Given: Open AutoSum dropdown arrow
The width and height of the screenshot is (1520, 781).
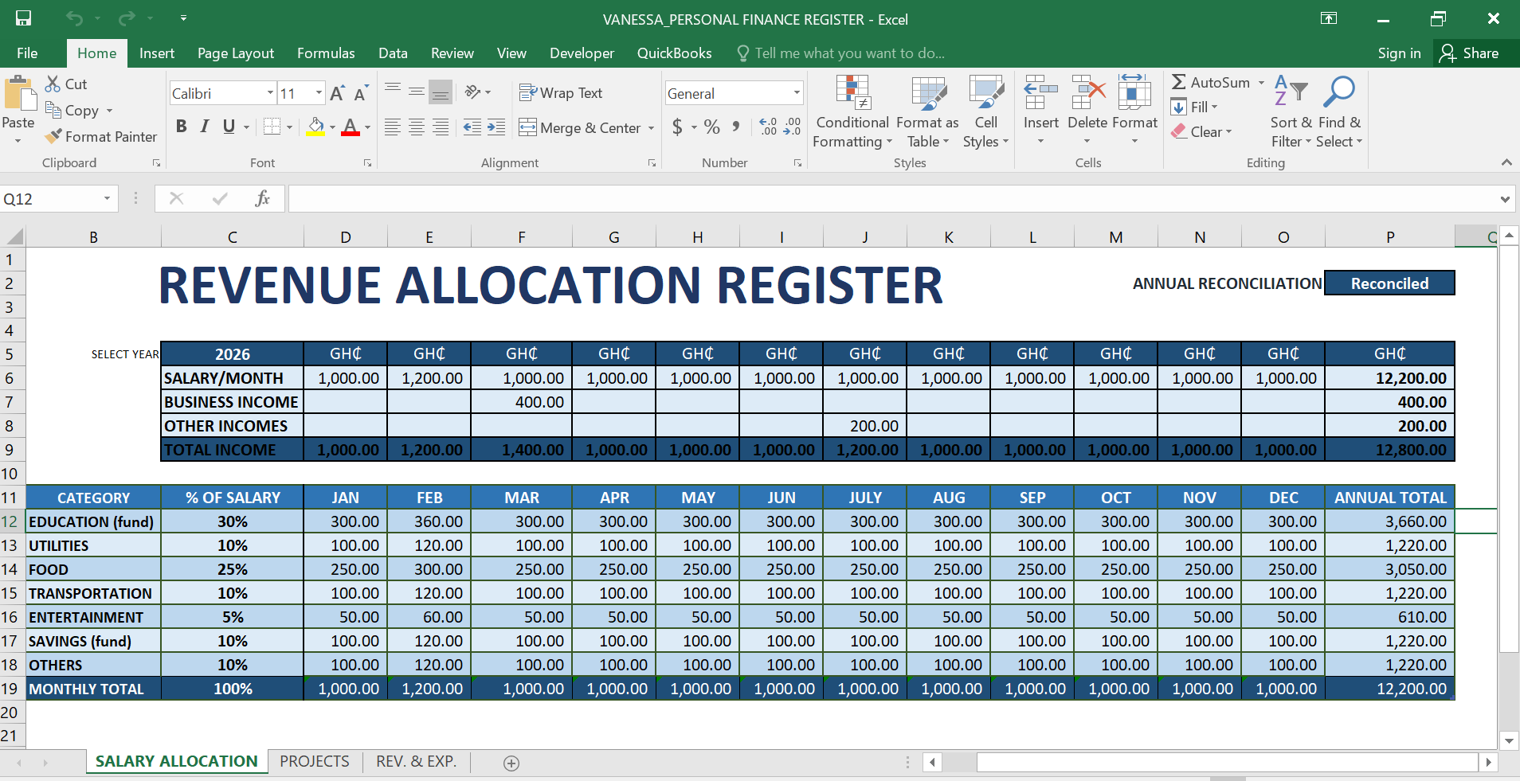Looking at the screenshot, I should 1261,83.
